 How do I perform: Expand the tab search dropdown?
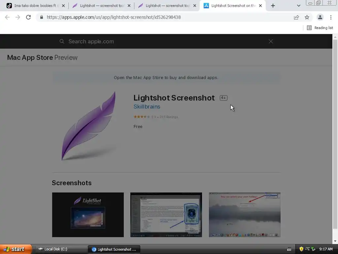(x=298, y=6)
